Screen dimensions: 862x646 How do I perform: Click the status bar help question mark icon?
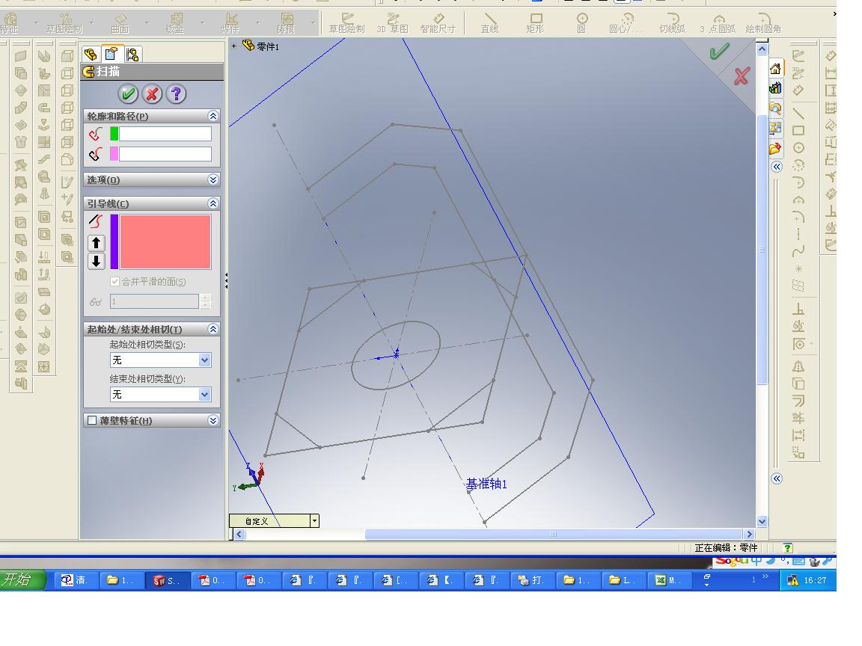coord(787,547)
